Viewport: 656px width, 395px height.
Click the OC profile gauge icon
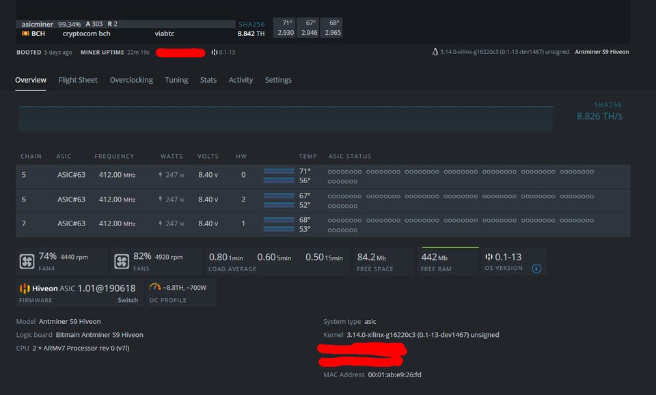(155, 287)
